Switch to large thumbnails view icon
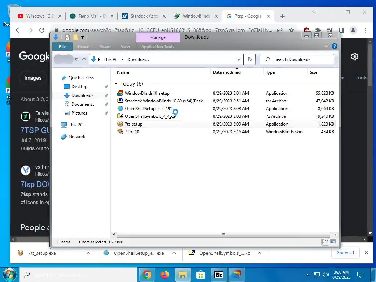This screenshot has width=376, height=282. pos(333,242)
